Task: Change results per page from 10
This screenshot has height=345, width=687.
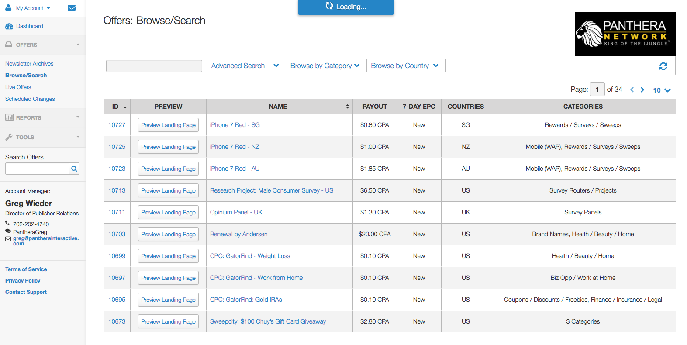Action: pyautogui.click(x=661, y=90)
